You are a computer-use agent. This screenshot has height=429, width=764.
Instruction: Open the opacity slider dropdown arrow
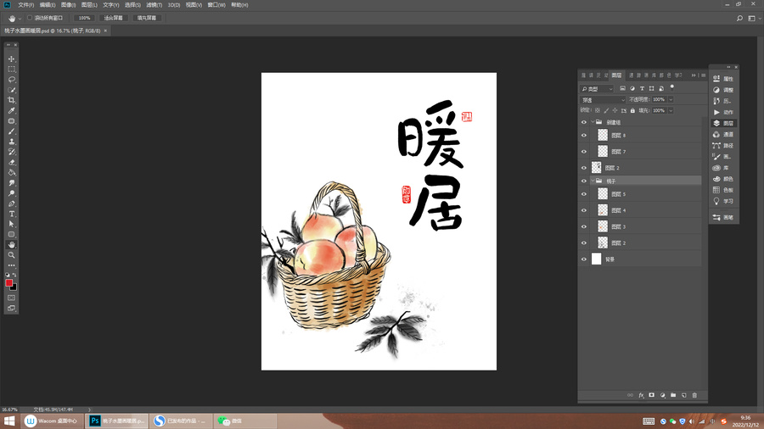click(x=671, y=99)
